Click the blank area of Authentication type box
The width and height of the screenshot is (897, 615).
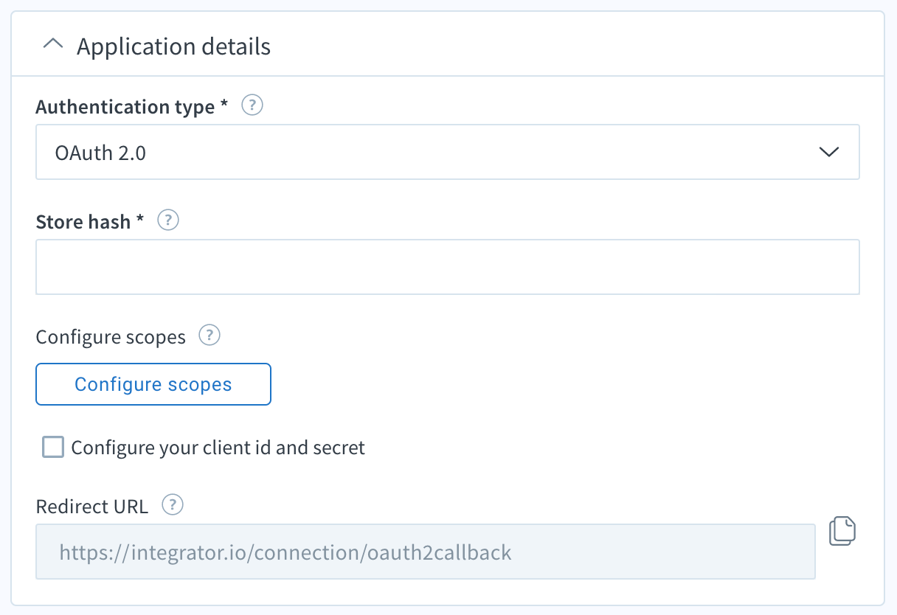coord(479,152)
